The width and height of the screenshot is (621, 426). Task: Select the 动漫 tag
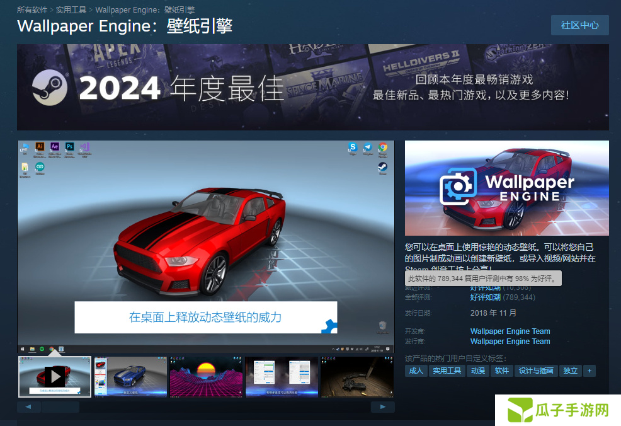[x=478, y=371]
